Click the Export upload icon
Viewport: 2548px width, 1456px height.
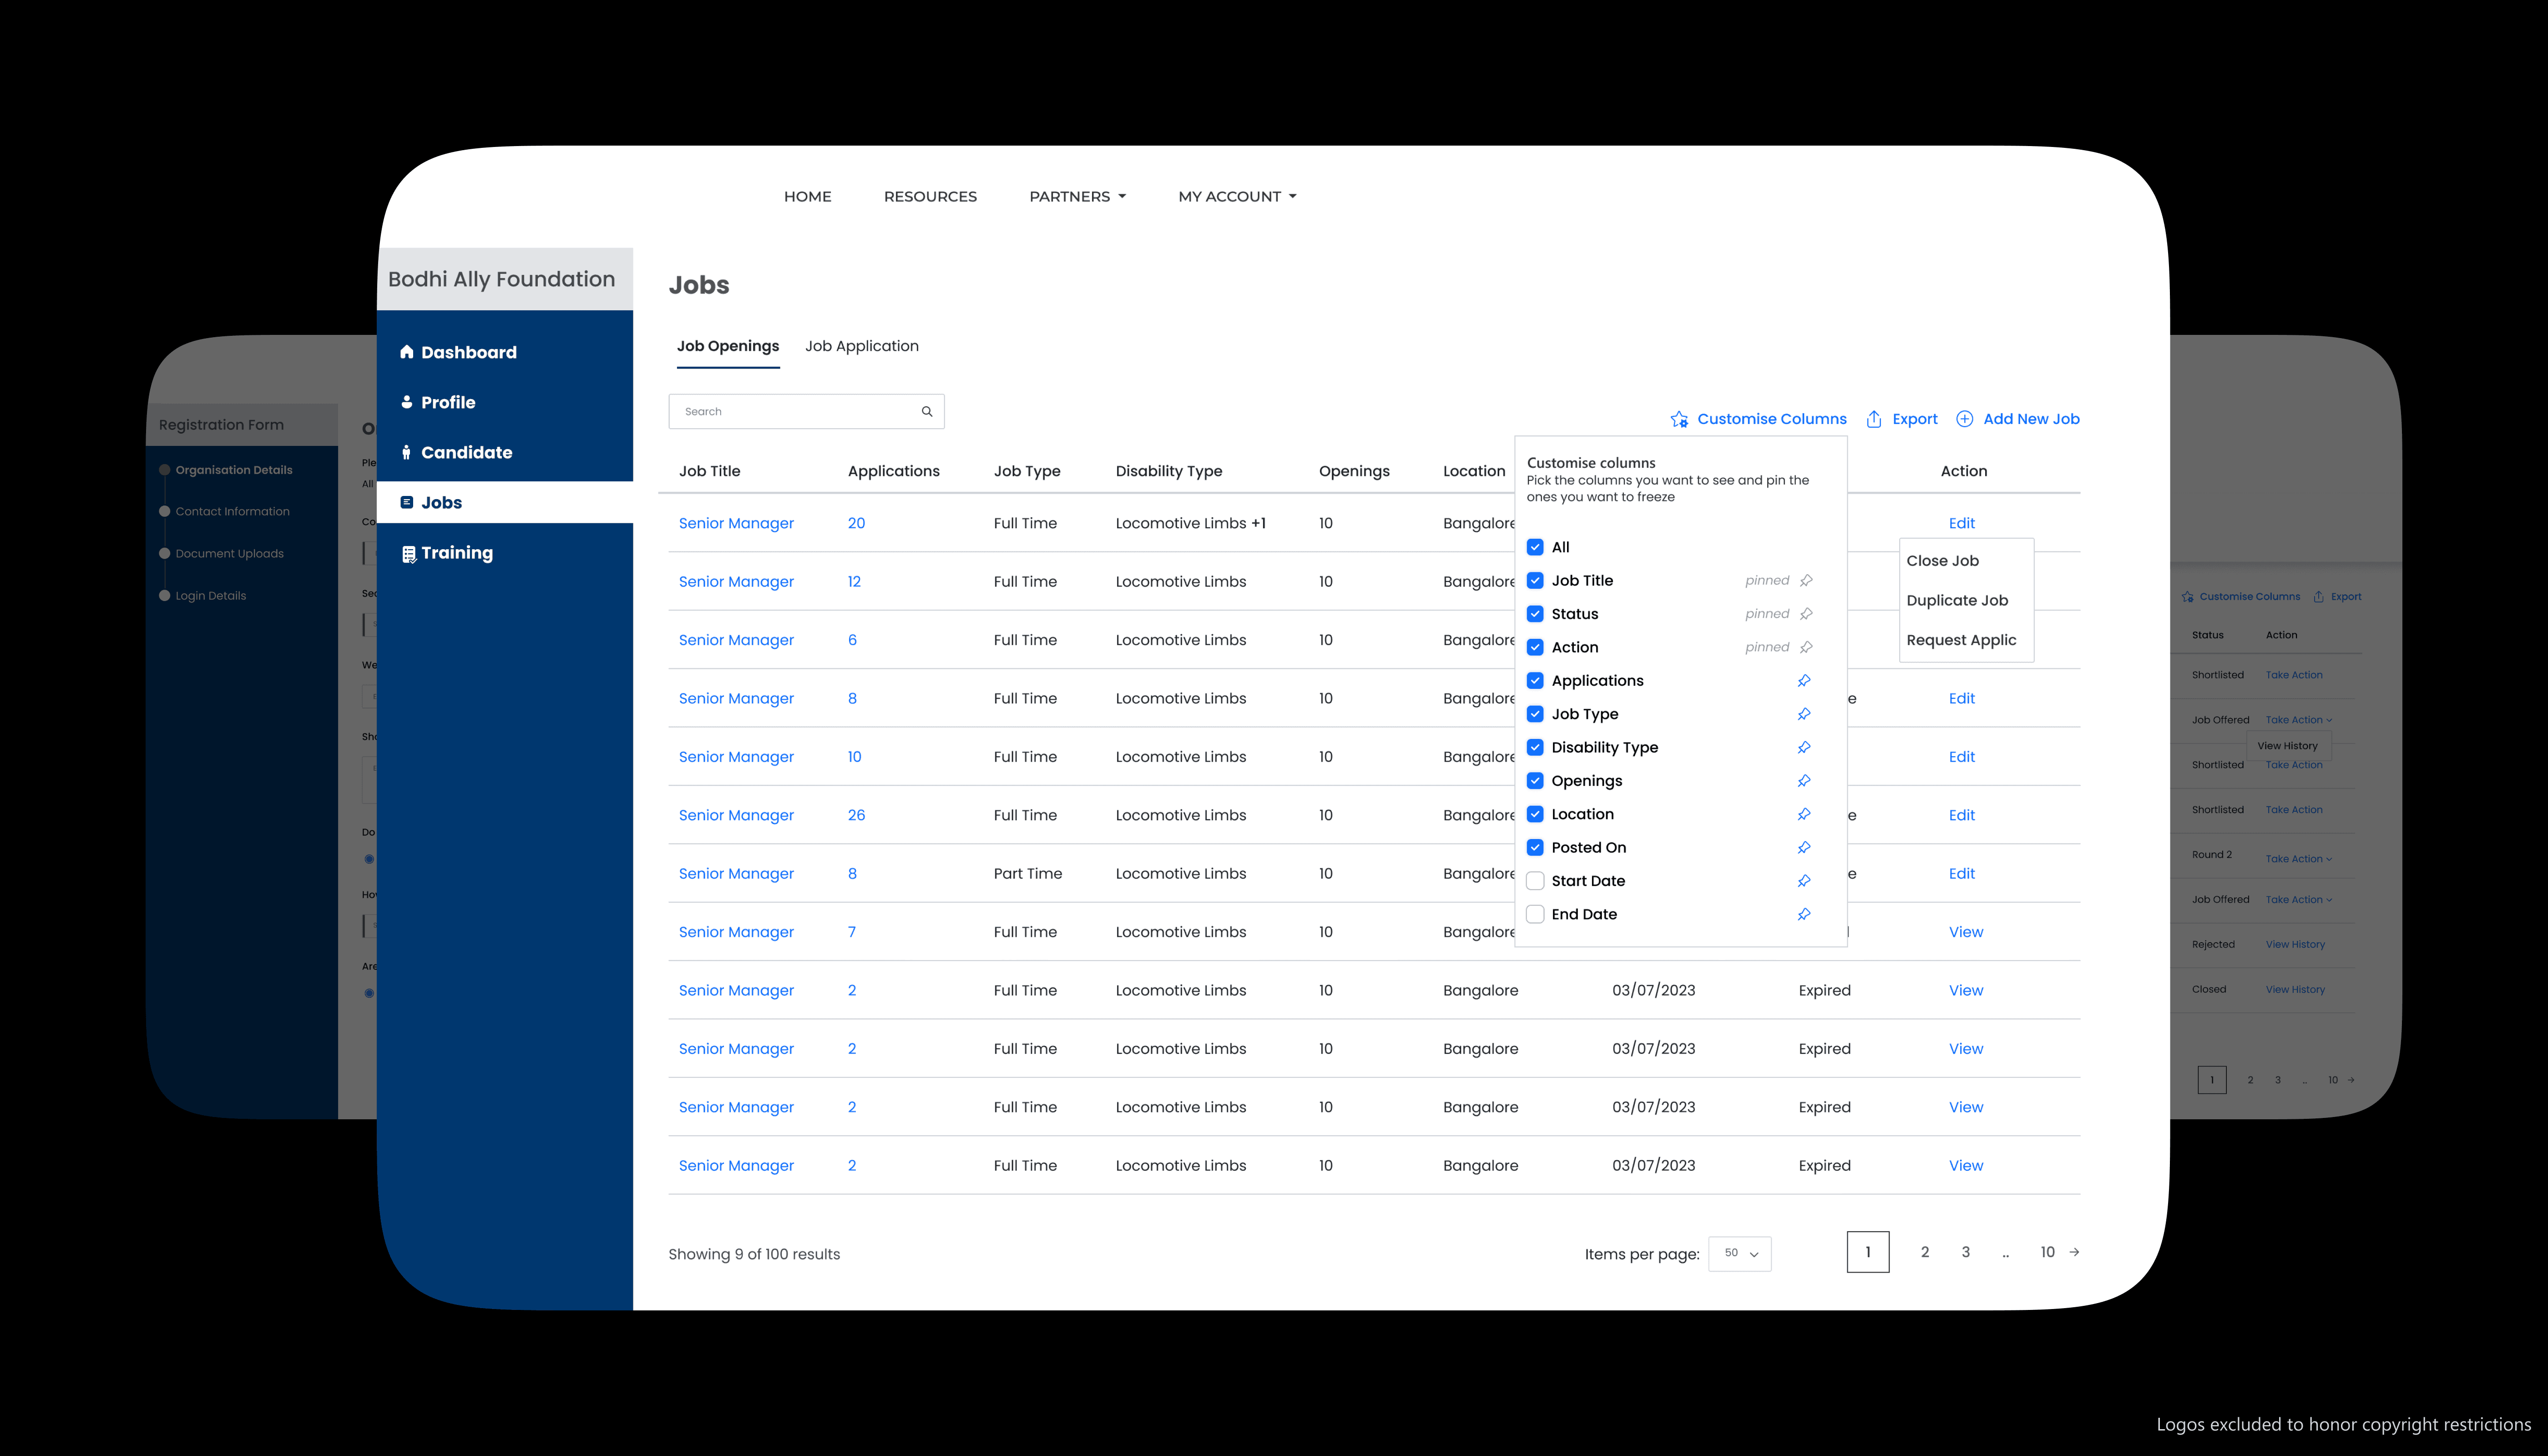tap(1874, 419)
